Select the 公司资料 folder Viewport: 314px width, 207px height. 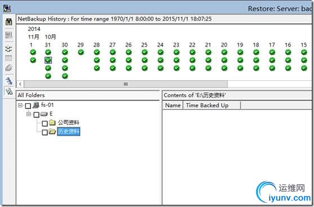click(69, 122)
